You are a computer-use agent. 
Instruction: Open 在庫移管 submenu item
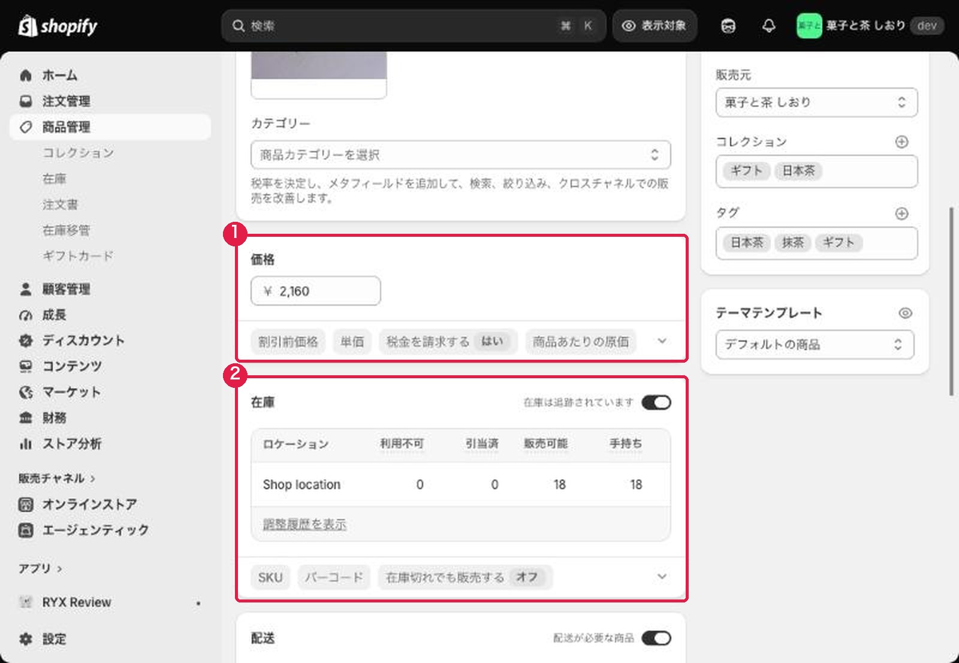pyautogui.click(x=66, y=230)
